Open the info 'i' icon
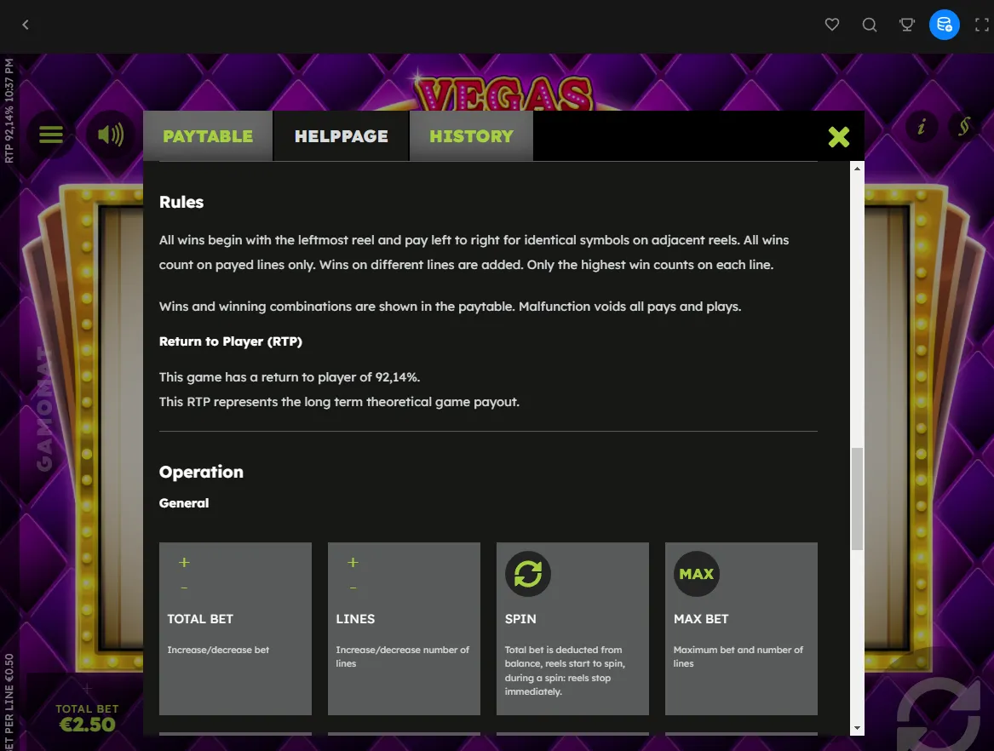Viewport: 994px width, 751px height. (921, 127)
